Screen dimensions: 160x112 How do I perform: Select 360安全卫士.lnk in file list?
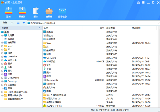pos(54,106)
